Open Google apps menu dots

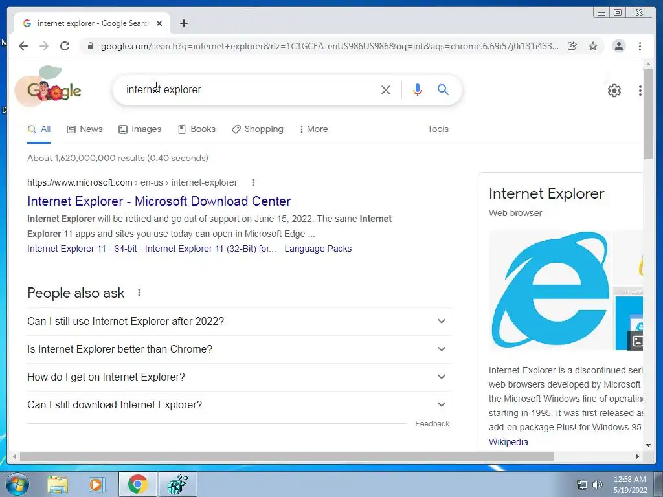(640, 90)
